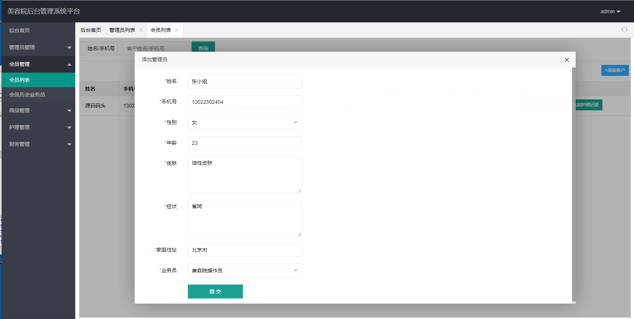634x319 pixels.
Task: Expand the 财务管理 sidebar menu
Action: 39,144
